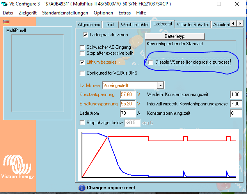Check Disable VSense for diagnostic purposes
Viewport: 247px width, 194px height.
point(151,62)
